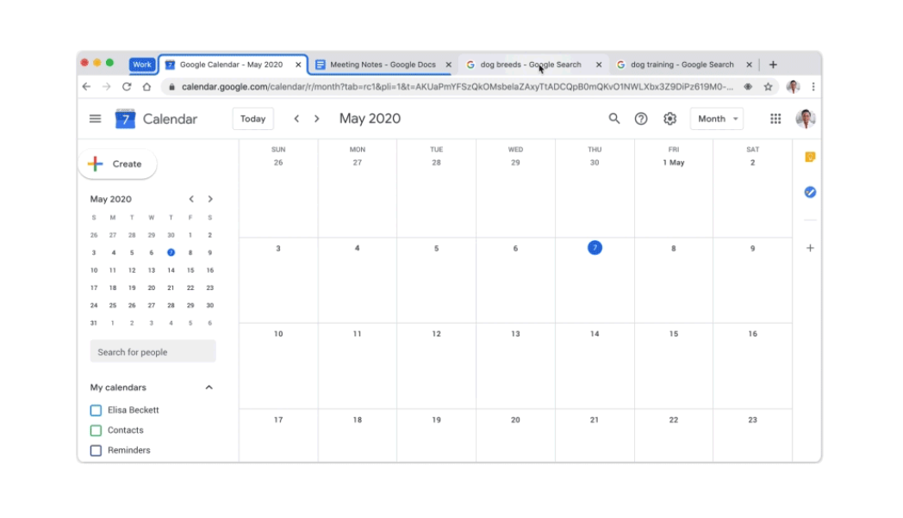The width and height of the screenshot is (903, 518).
Task: Click the browser back arrow
Action: [86, 87]
